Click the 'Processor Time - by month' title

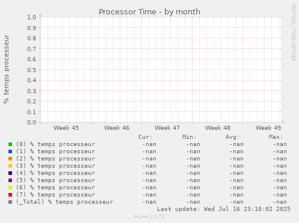[x=149, y=12]
